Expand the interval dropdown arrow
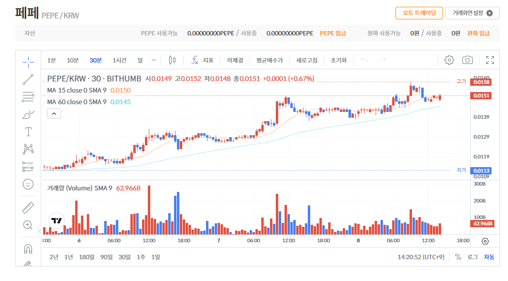Viewport: 508px width, 281px height. point(154,60)
